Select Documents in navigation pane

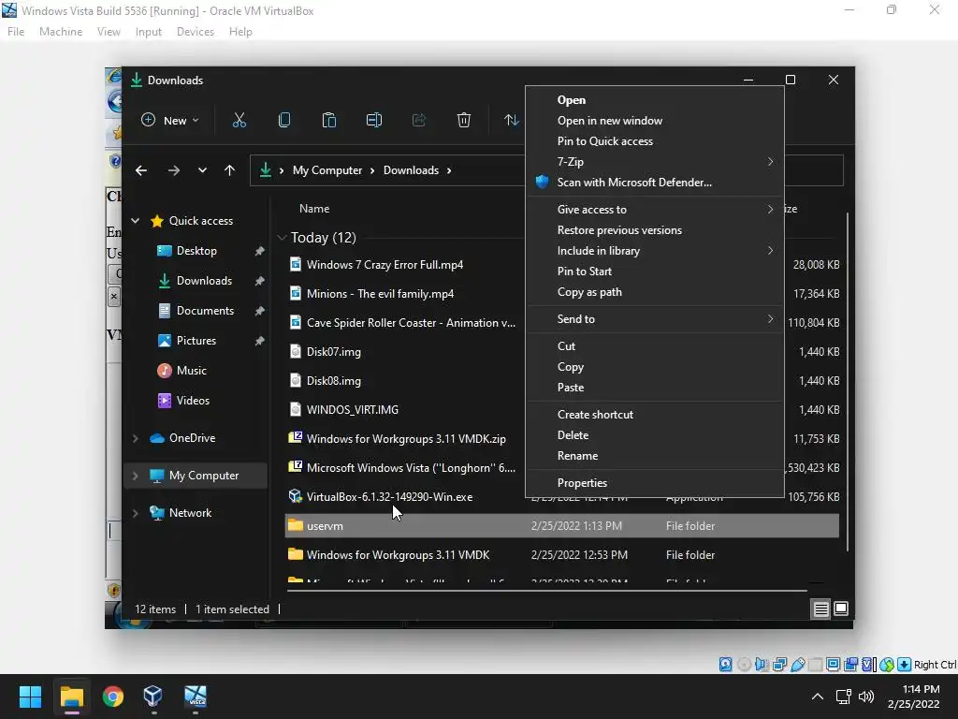(205, 311)
